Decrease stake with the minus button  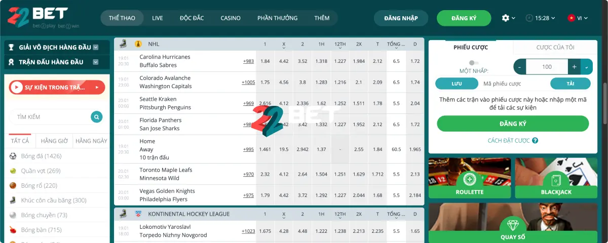(520, 67)
